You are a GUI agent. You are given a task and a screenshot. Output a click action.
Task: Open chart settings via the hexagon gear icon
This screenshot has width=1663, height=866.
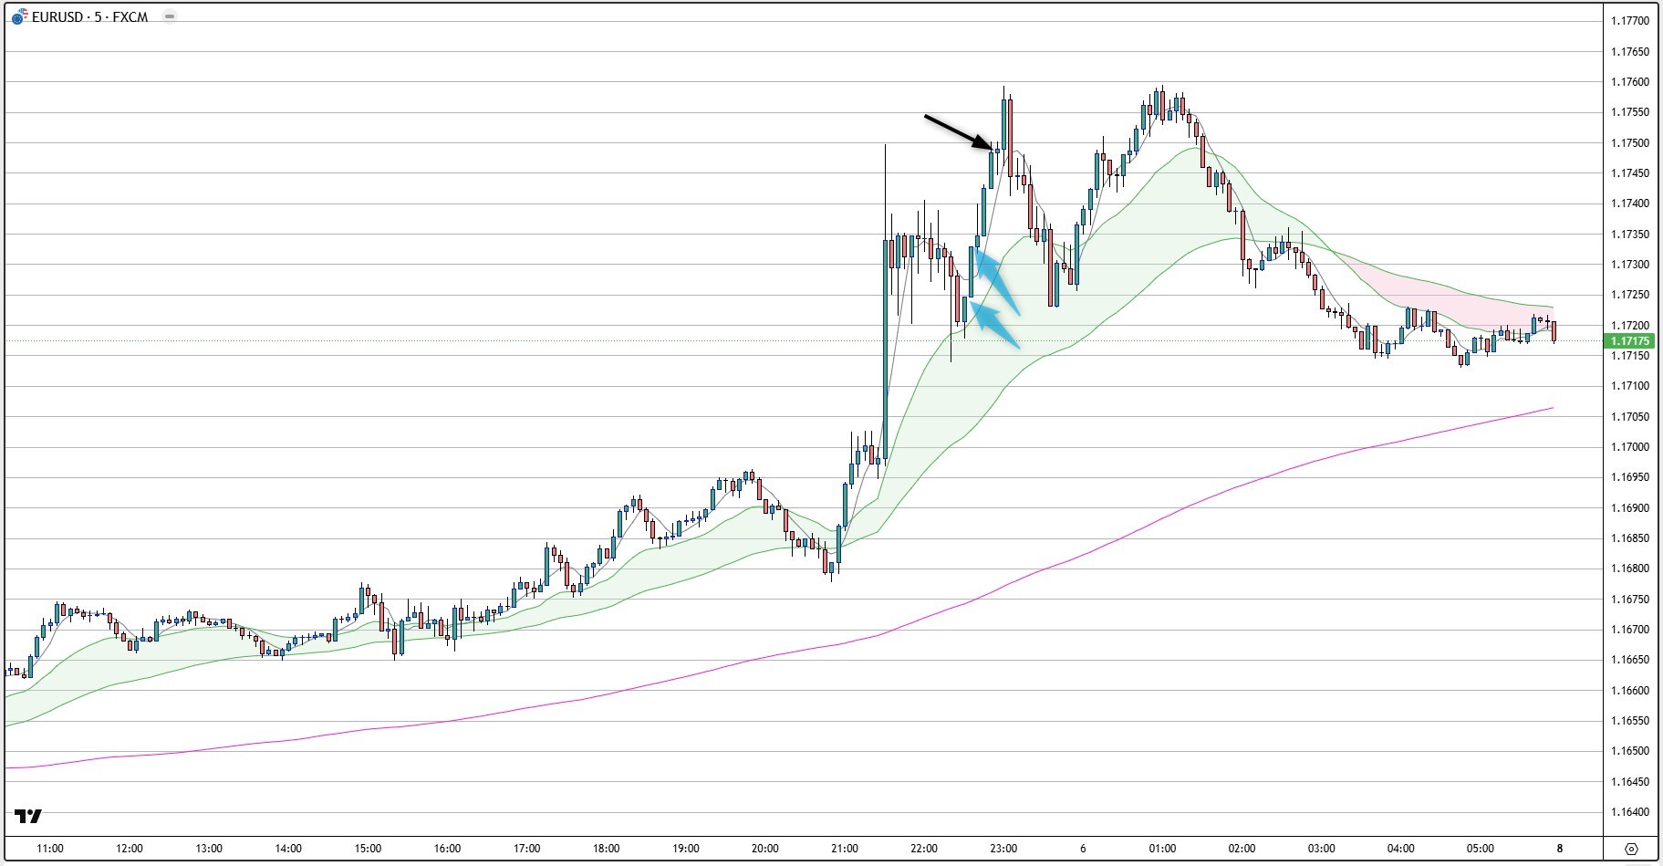pyautogui.click(x=1631, y=849)
